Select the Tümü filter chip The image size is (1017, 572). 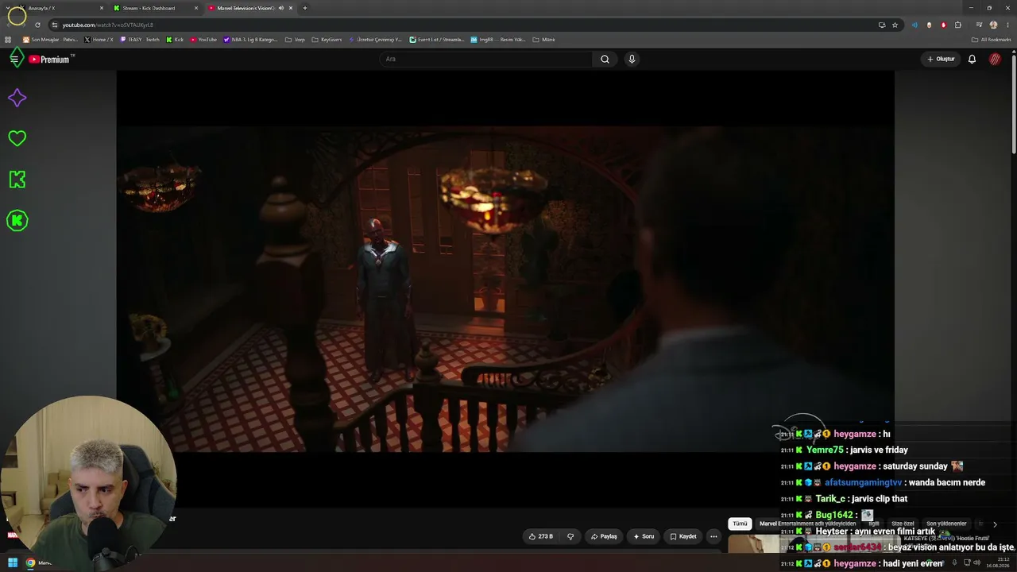click(x=740, y=524)
